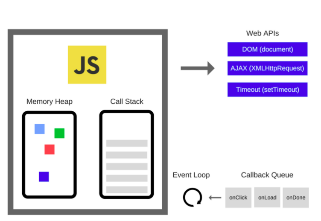Click the Callback Queue label
This screenshot has height=221, width=321.
tap(267, 175)
